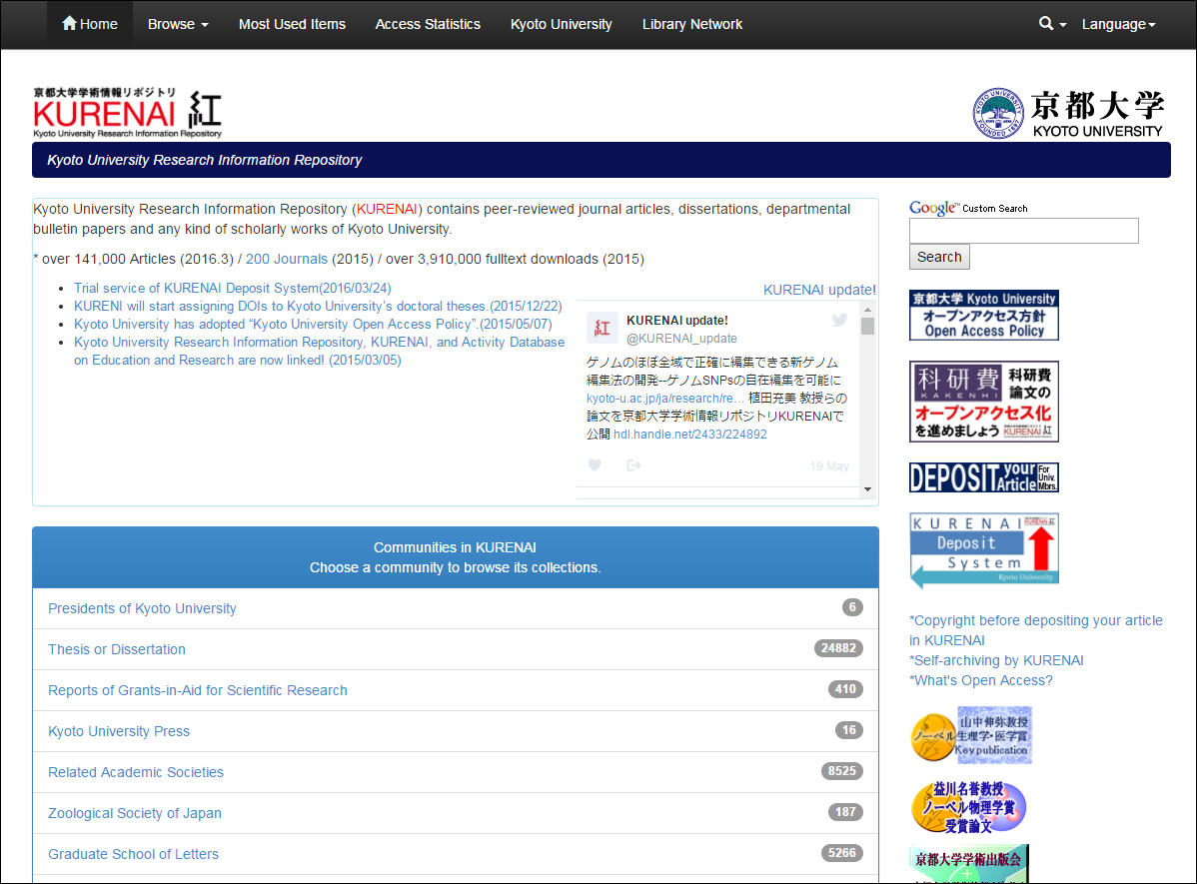The image size is (1197, 884).
Task: Click the scroll up arrow of the tweet feed
Action: [867, 310]
